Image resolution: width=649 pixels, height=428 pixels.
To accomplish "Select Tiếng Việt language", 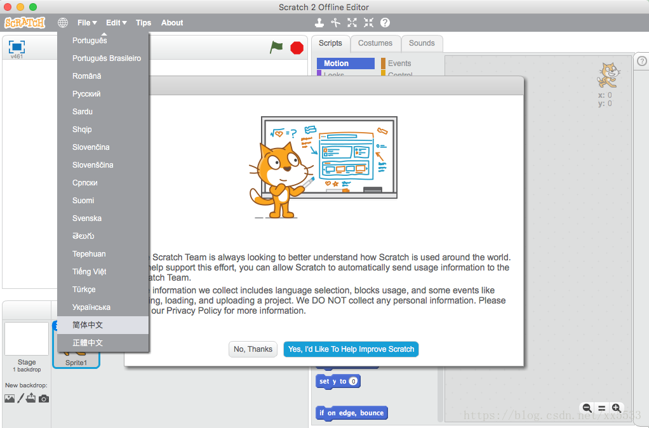I will pos(103,272).
